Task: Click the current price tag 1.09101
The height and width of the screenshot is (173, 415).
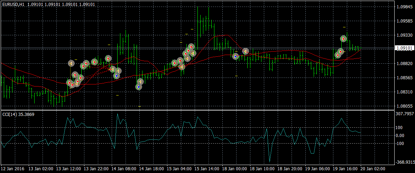Action: pos(405,48)
